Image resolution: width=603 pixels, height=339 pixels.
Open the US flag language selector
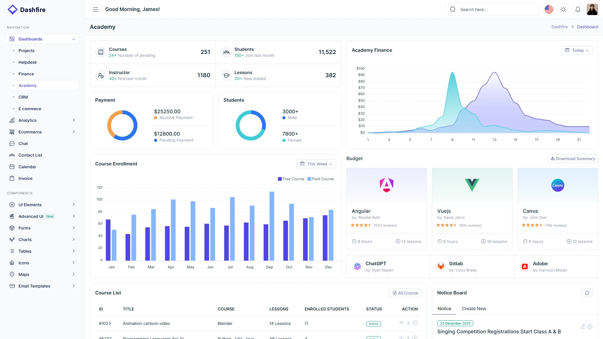click(x=549, y=9)
